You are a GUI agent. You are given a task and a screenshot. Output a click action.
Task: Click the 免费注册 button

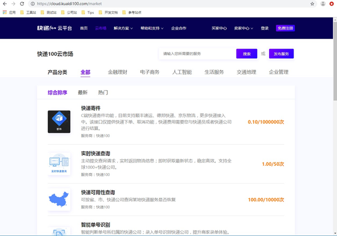coord(285,28)
